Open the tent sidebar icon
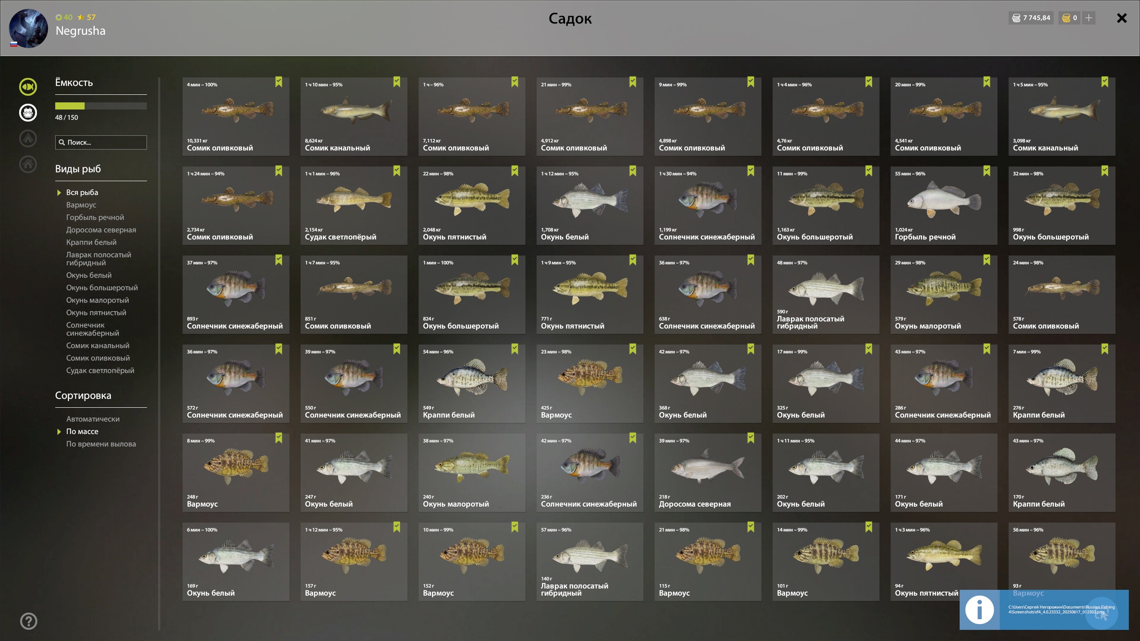 pyautogui.click(x=28, y=138)
